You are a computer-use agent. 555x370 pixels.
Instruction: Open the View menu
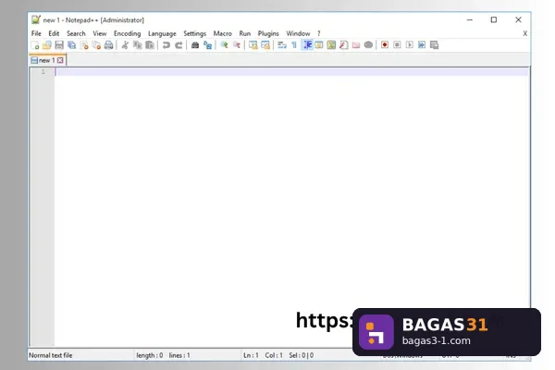(x=100, y=33)
